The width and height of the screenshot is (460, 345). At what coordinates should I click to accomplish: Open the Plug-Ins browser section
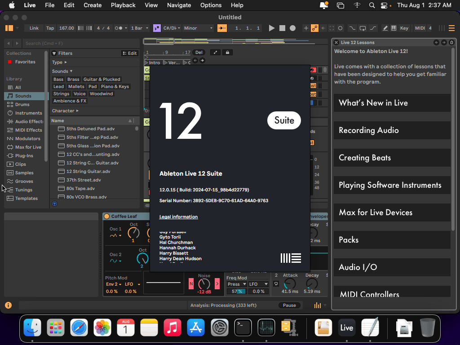(24, 155)
